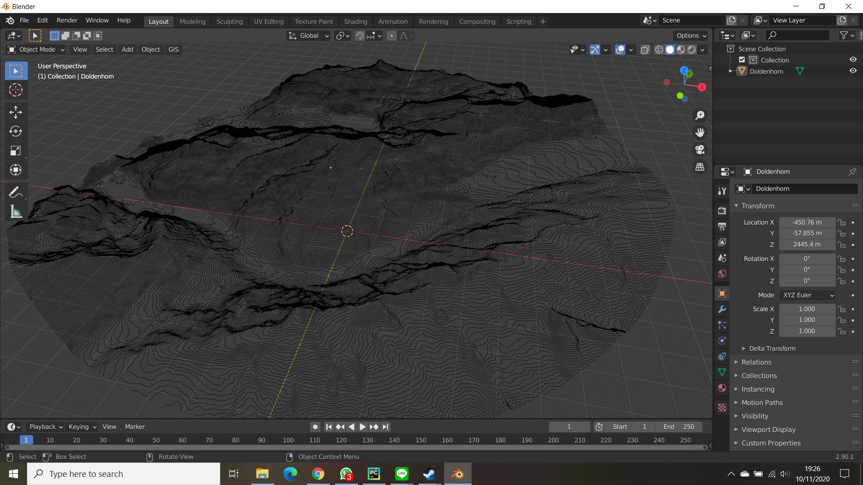Click the current frame number field

tap(569, 427)
